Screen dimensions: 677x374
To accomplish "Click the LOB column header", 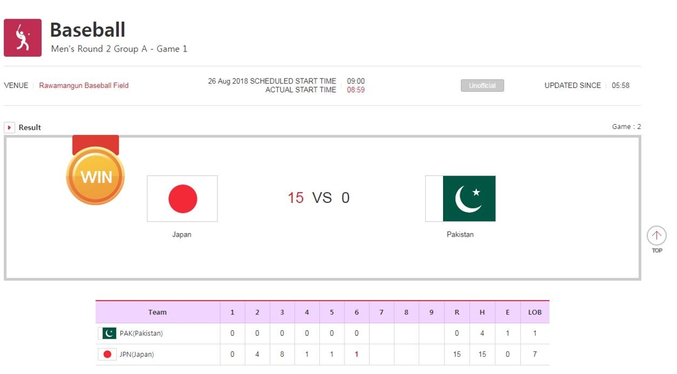I will pos(535,313).
